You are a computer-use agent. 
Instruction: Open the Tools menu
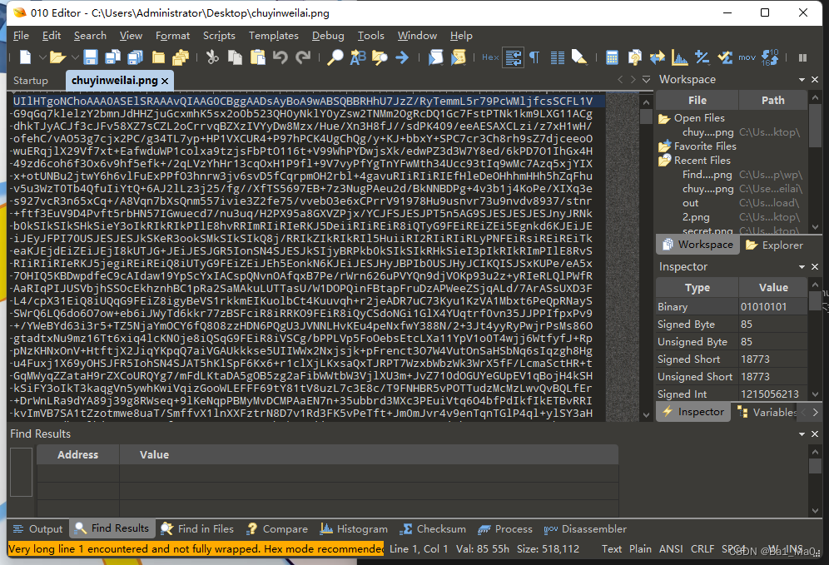coord(370,36)
